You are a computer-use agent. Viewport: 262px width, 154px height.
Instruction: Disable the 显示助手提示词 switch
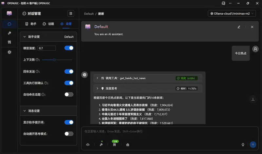[69, 122]
